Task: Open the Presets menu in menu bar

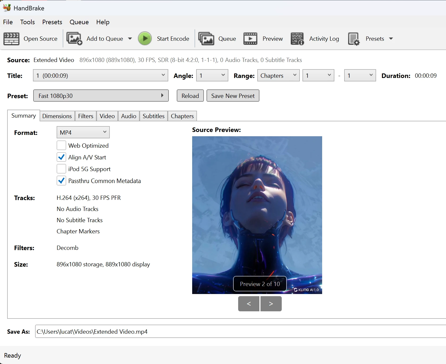Action: (x=52, y=22)
